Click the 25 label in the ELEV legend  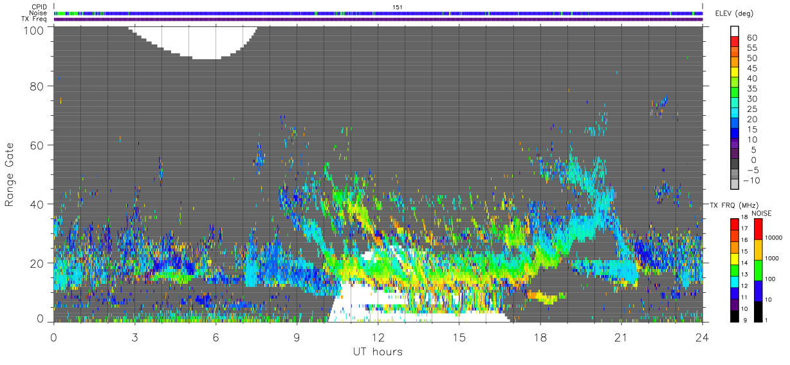(751, 109)
